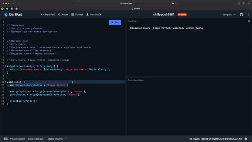Collapse the kniga function at line 15
252x142 pixels.
(x=5, y=66)
